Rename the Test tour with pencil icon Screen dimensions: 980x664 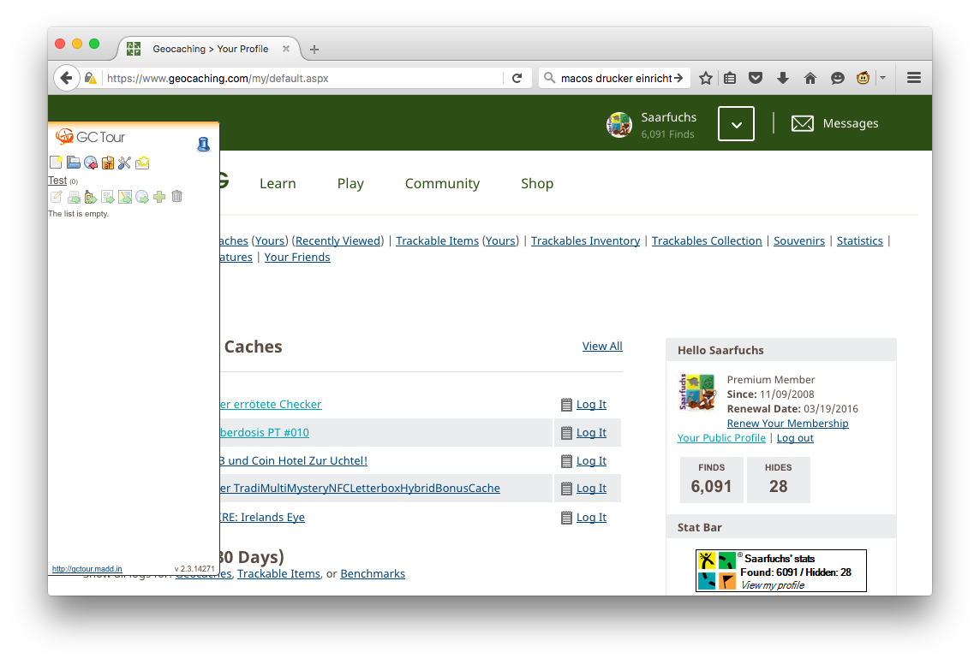coord(57,197)
